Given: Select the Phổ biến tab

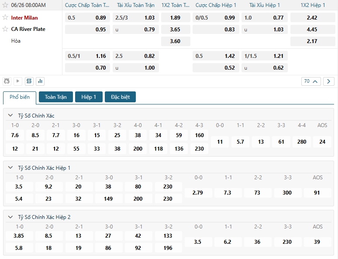Looking at the screenshot, I should (20, 97).
